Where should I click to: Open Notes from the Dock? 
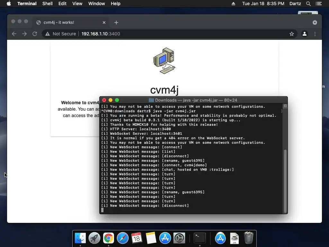tap(151, 238)
